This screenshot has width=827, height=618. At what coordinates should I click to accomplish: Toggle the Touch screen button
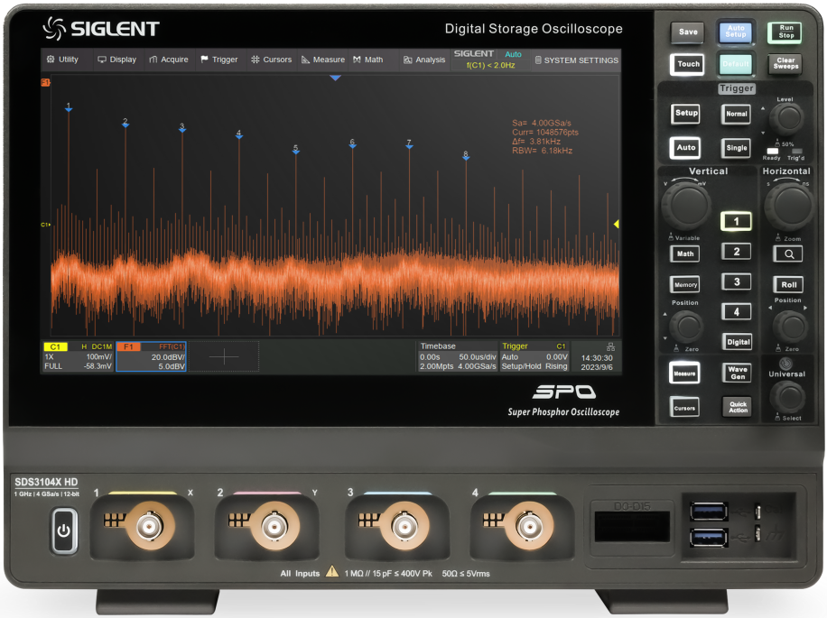coord(688,64)
